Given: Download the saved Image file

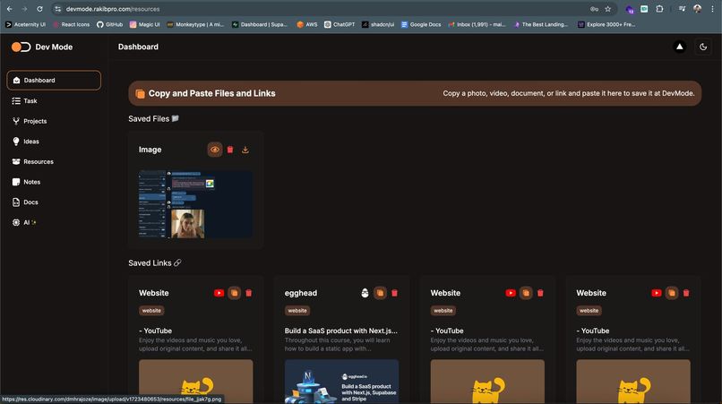Looking at the screenshot, I should [245, 150].
